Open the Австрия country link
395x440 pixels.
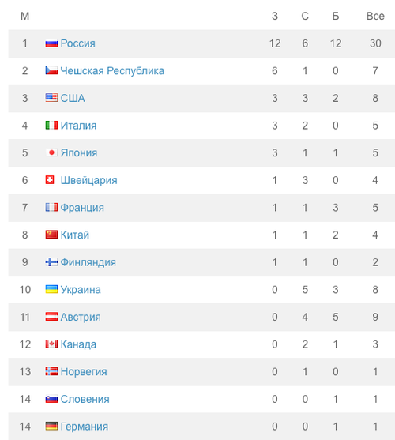coord(81,318)
